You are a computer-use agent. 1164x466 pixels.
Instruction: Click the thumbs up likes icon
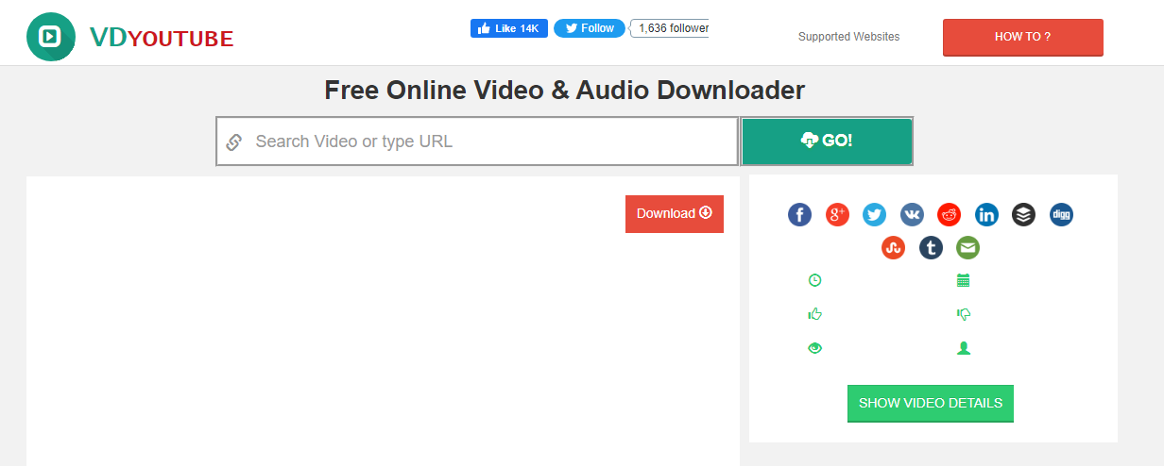point(814,314)
